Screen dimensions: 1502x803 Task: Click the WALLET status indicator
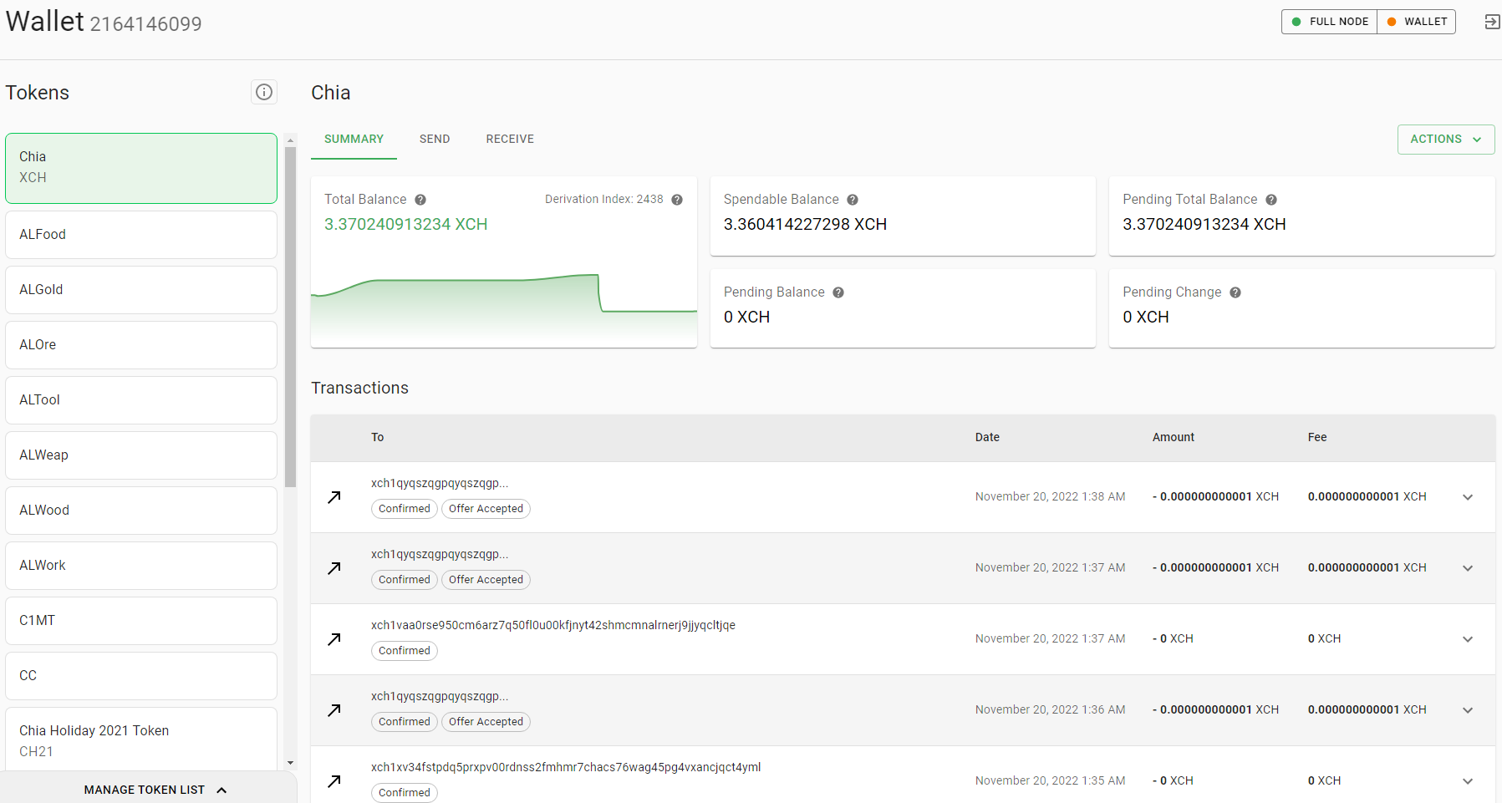tap(1416, 21)
